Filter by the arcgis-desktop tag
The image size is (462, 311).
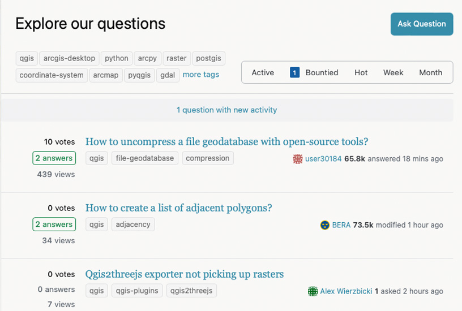tap(70, 58)
